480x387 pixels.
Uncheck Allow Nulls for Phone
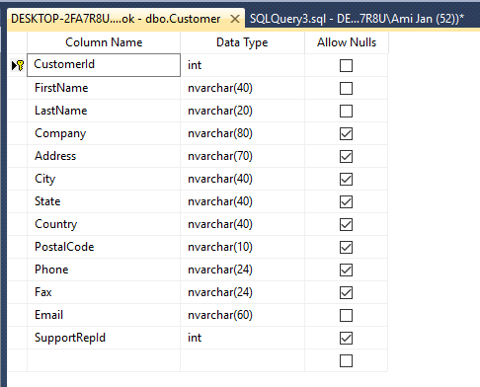click(346, 270)
